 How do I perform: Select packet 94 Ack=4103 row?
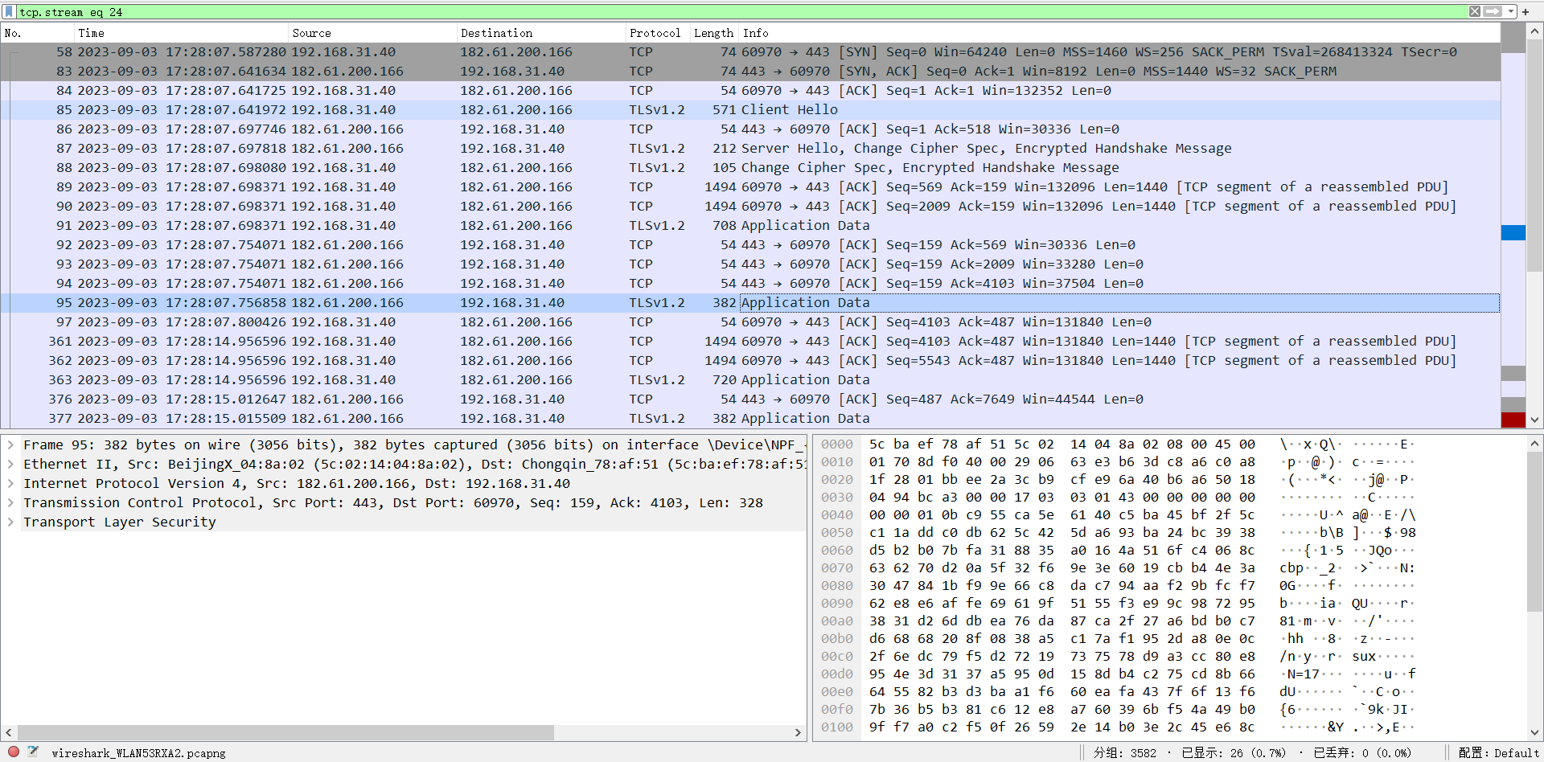click(750, 284)
